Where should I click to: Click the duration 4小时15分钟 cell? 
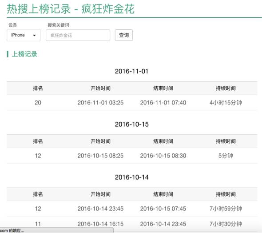click(x=226, y=103)
